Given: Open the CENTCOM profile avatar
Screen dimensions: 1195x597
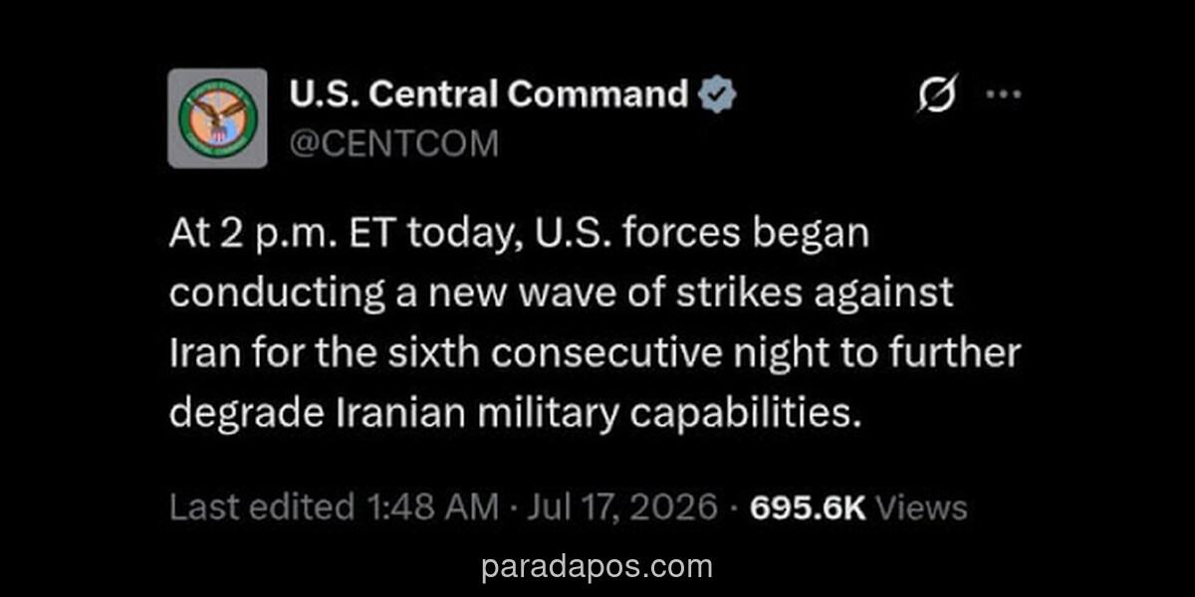Looking at the screenshot, I should click(x=217, y=117).
